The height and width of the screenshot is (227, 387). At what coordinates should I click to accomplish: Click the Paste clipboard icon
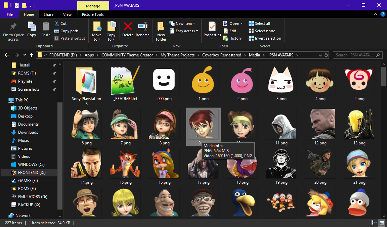46,27
